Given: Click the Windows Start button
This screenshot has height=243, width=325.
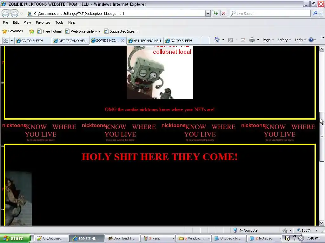Looking at the screenshot, I should coord(15,238).
